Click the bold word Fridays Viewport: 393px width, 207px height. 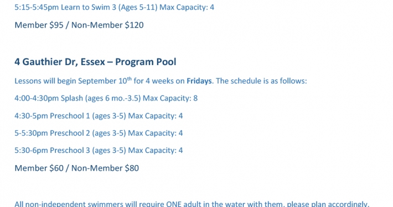point(199,81)
